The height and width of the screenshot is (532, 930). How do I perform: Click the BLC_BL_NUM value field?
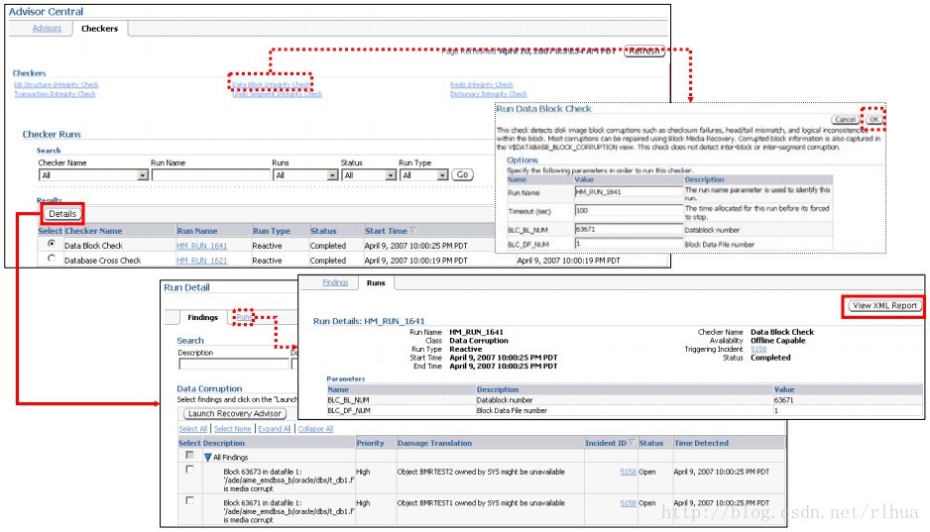[x=629, y=229]
